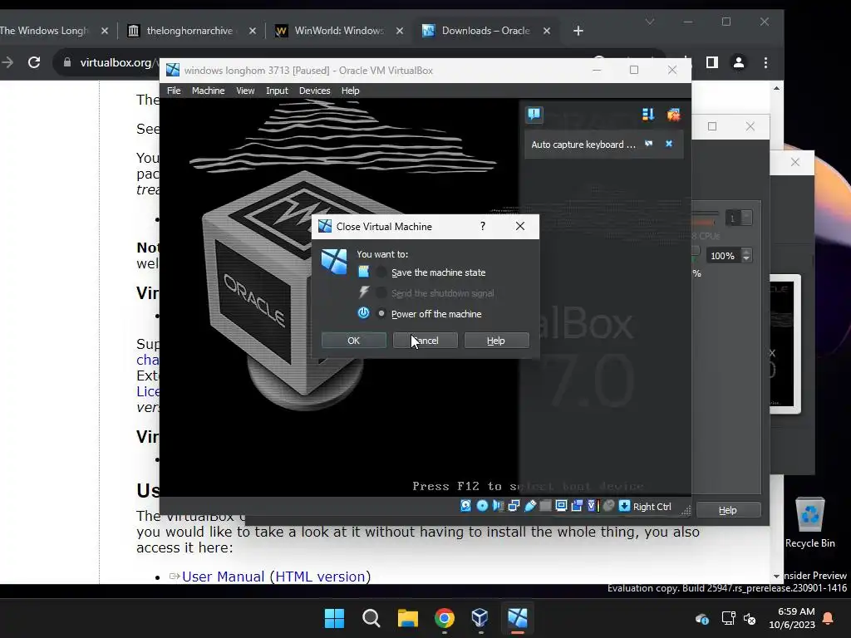Click the CPU virtualization V indicator icon
Screen dimensions: 851x638
click(592, 506)
